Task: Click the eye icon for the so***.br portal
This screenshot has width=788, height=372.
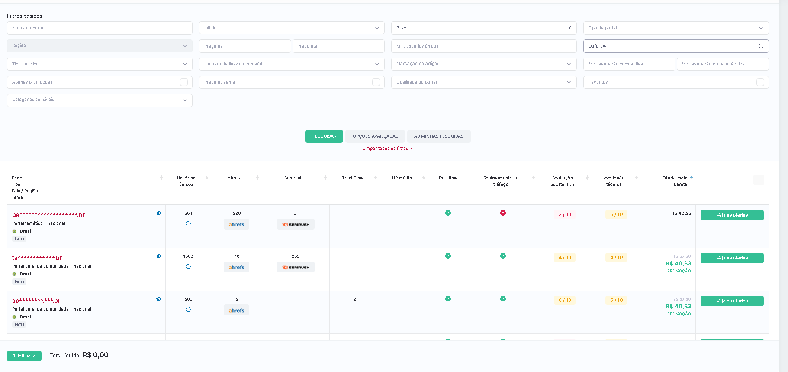Action: click(x=159, y=299)
